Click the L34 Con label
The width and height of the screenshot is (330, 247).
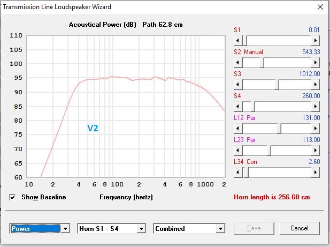(245, 162)
